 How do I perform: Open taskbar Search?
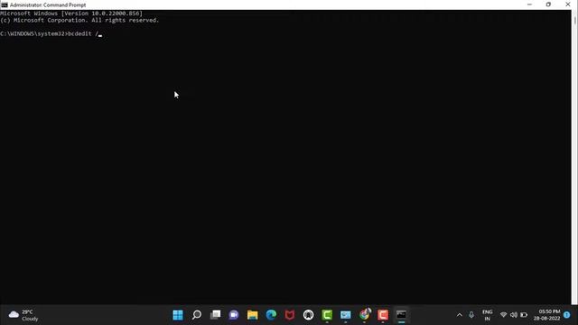click(x=197, y=315)
